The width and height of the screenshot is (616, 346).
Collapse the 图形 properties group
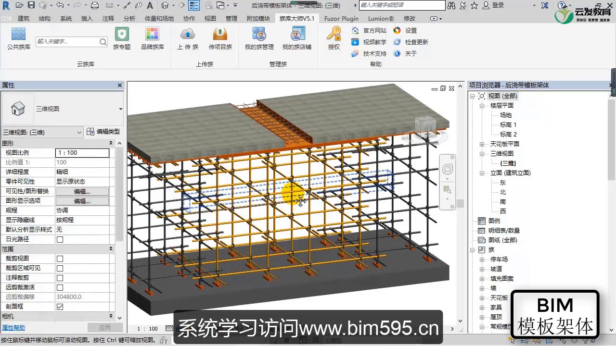click(111, 143)
